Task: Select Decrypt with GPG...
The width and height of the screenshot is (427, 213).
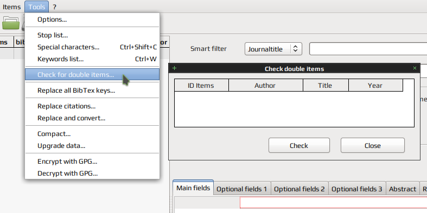Action: 92,173
